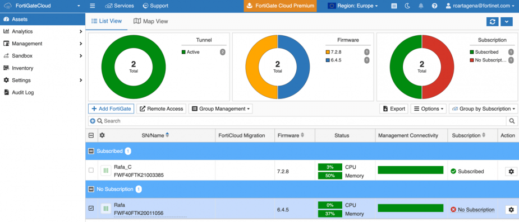Screen dimensions: 519x222
Task: Switch to the Map View tab
Action: click(150, 21)
